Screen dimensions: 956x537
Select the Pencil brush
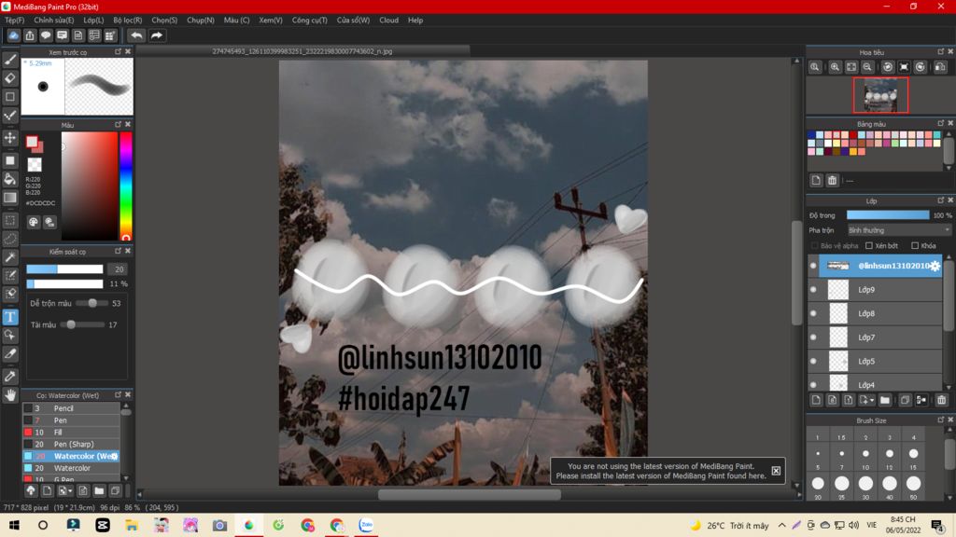(71, 408)
